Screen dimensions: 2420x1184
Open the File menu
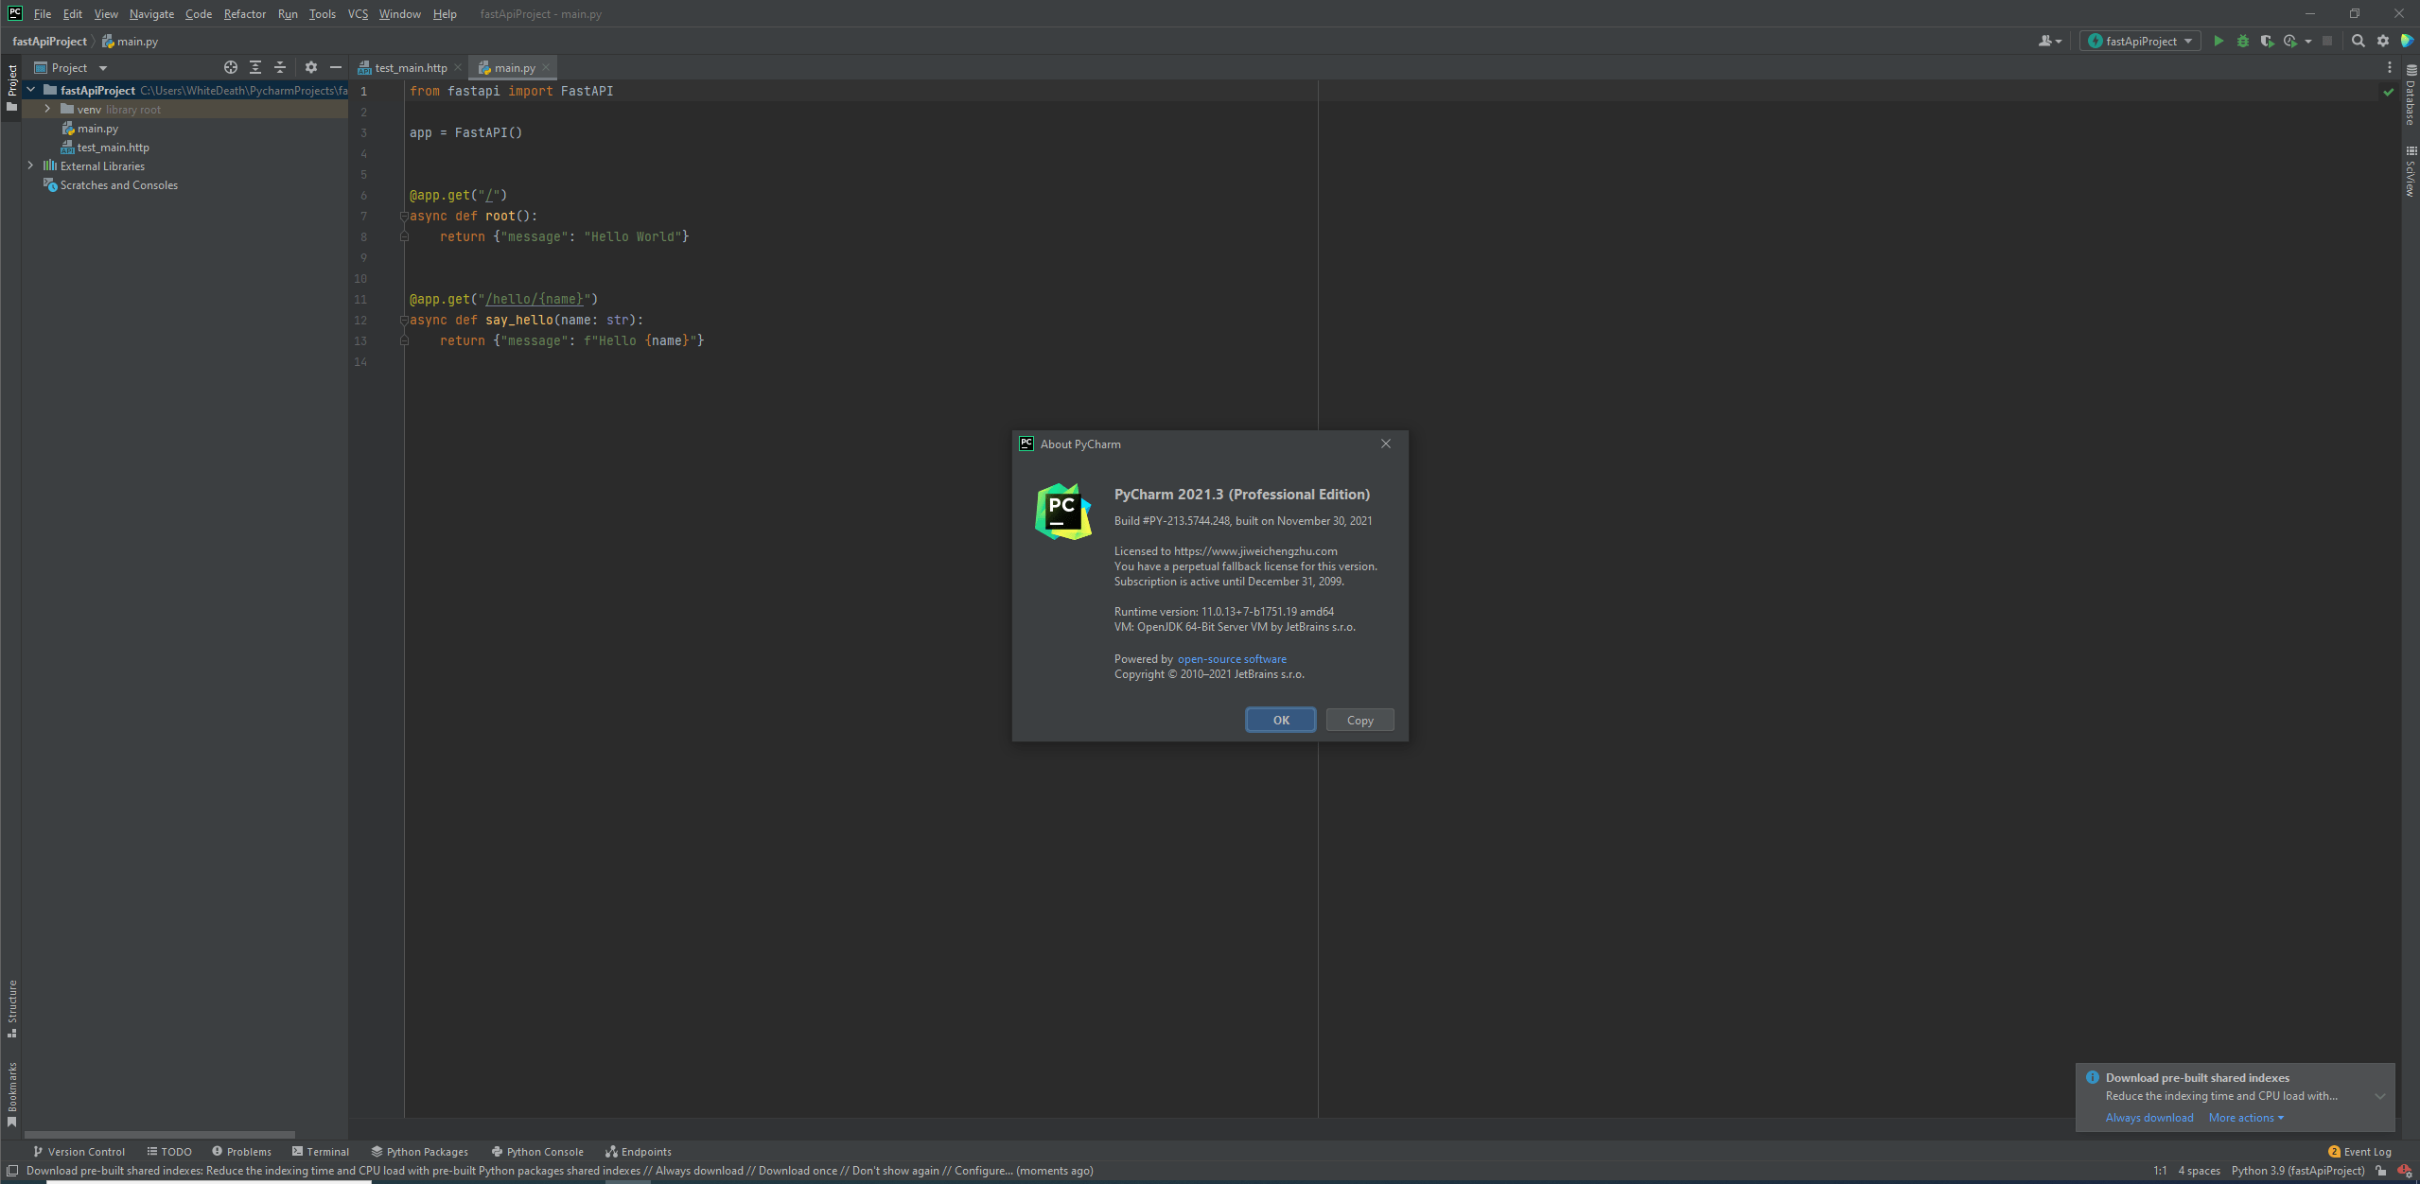pyautogui.click(x=43, y=14)
